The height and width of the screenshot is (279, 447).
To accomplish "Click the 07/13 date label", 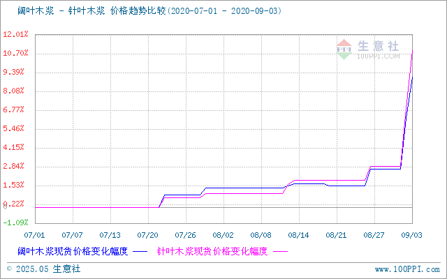I will (110, 235).
